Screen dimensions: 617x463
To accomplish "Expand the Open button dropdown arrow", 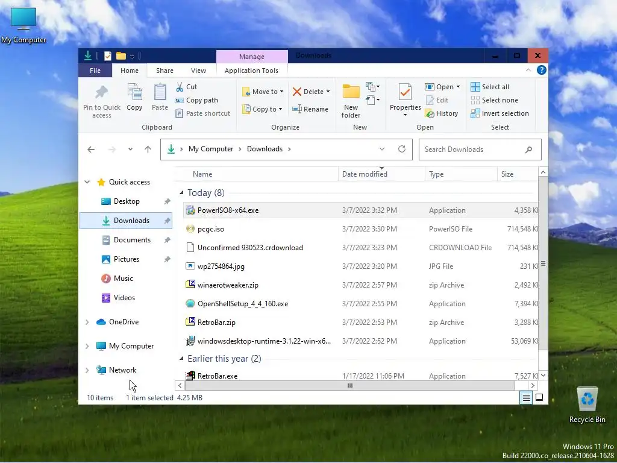I will point(458,87).
